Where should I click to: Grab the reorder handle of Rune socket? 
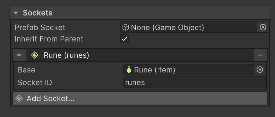point(19,55)
